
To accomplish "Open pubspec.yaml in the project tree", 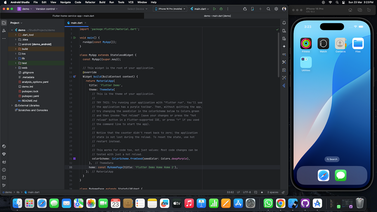I will tap(30, 96).
